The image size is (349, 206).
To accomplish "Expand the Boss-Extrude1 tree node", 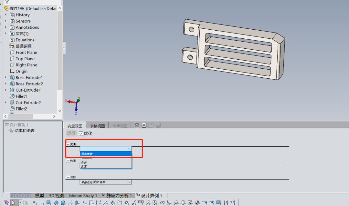I will 5,78.
